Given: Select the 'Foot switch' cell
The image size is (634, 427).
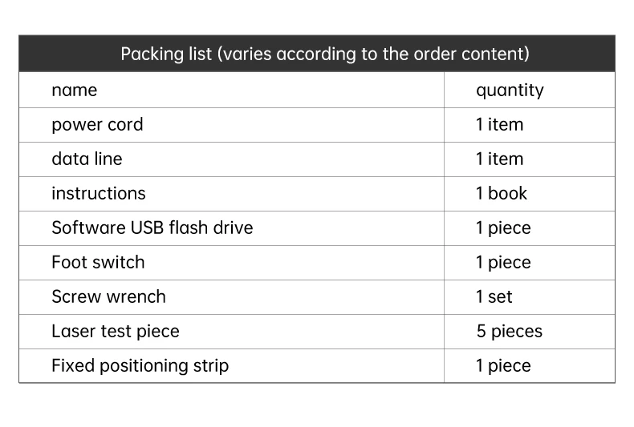Looking at the screenshot, I should tap(98, 263).
